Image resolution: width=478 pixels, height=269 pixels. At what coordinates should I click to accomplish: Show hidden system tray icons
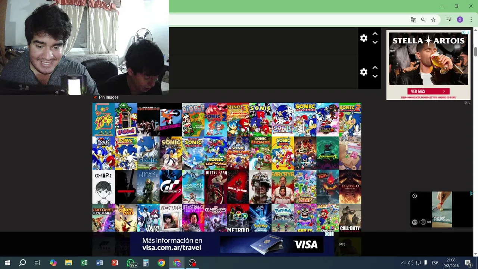(x=403, y=263)
